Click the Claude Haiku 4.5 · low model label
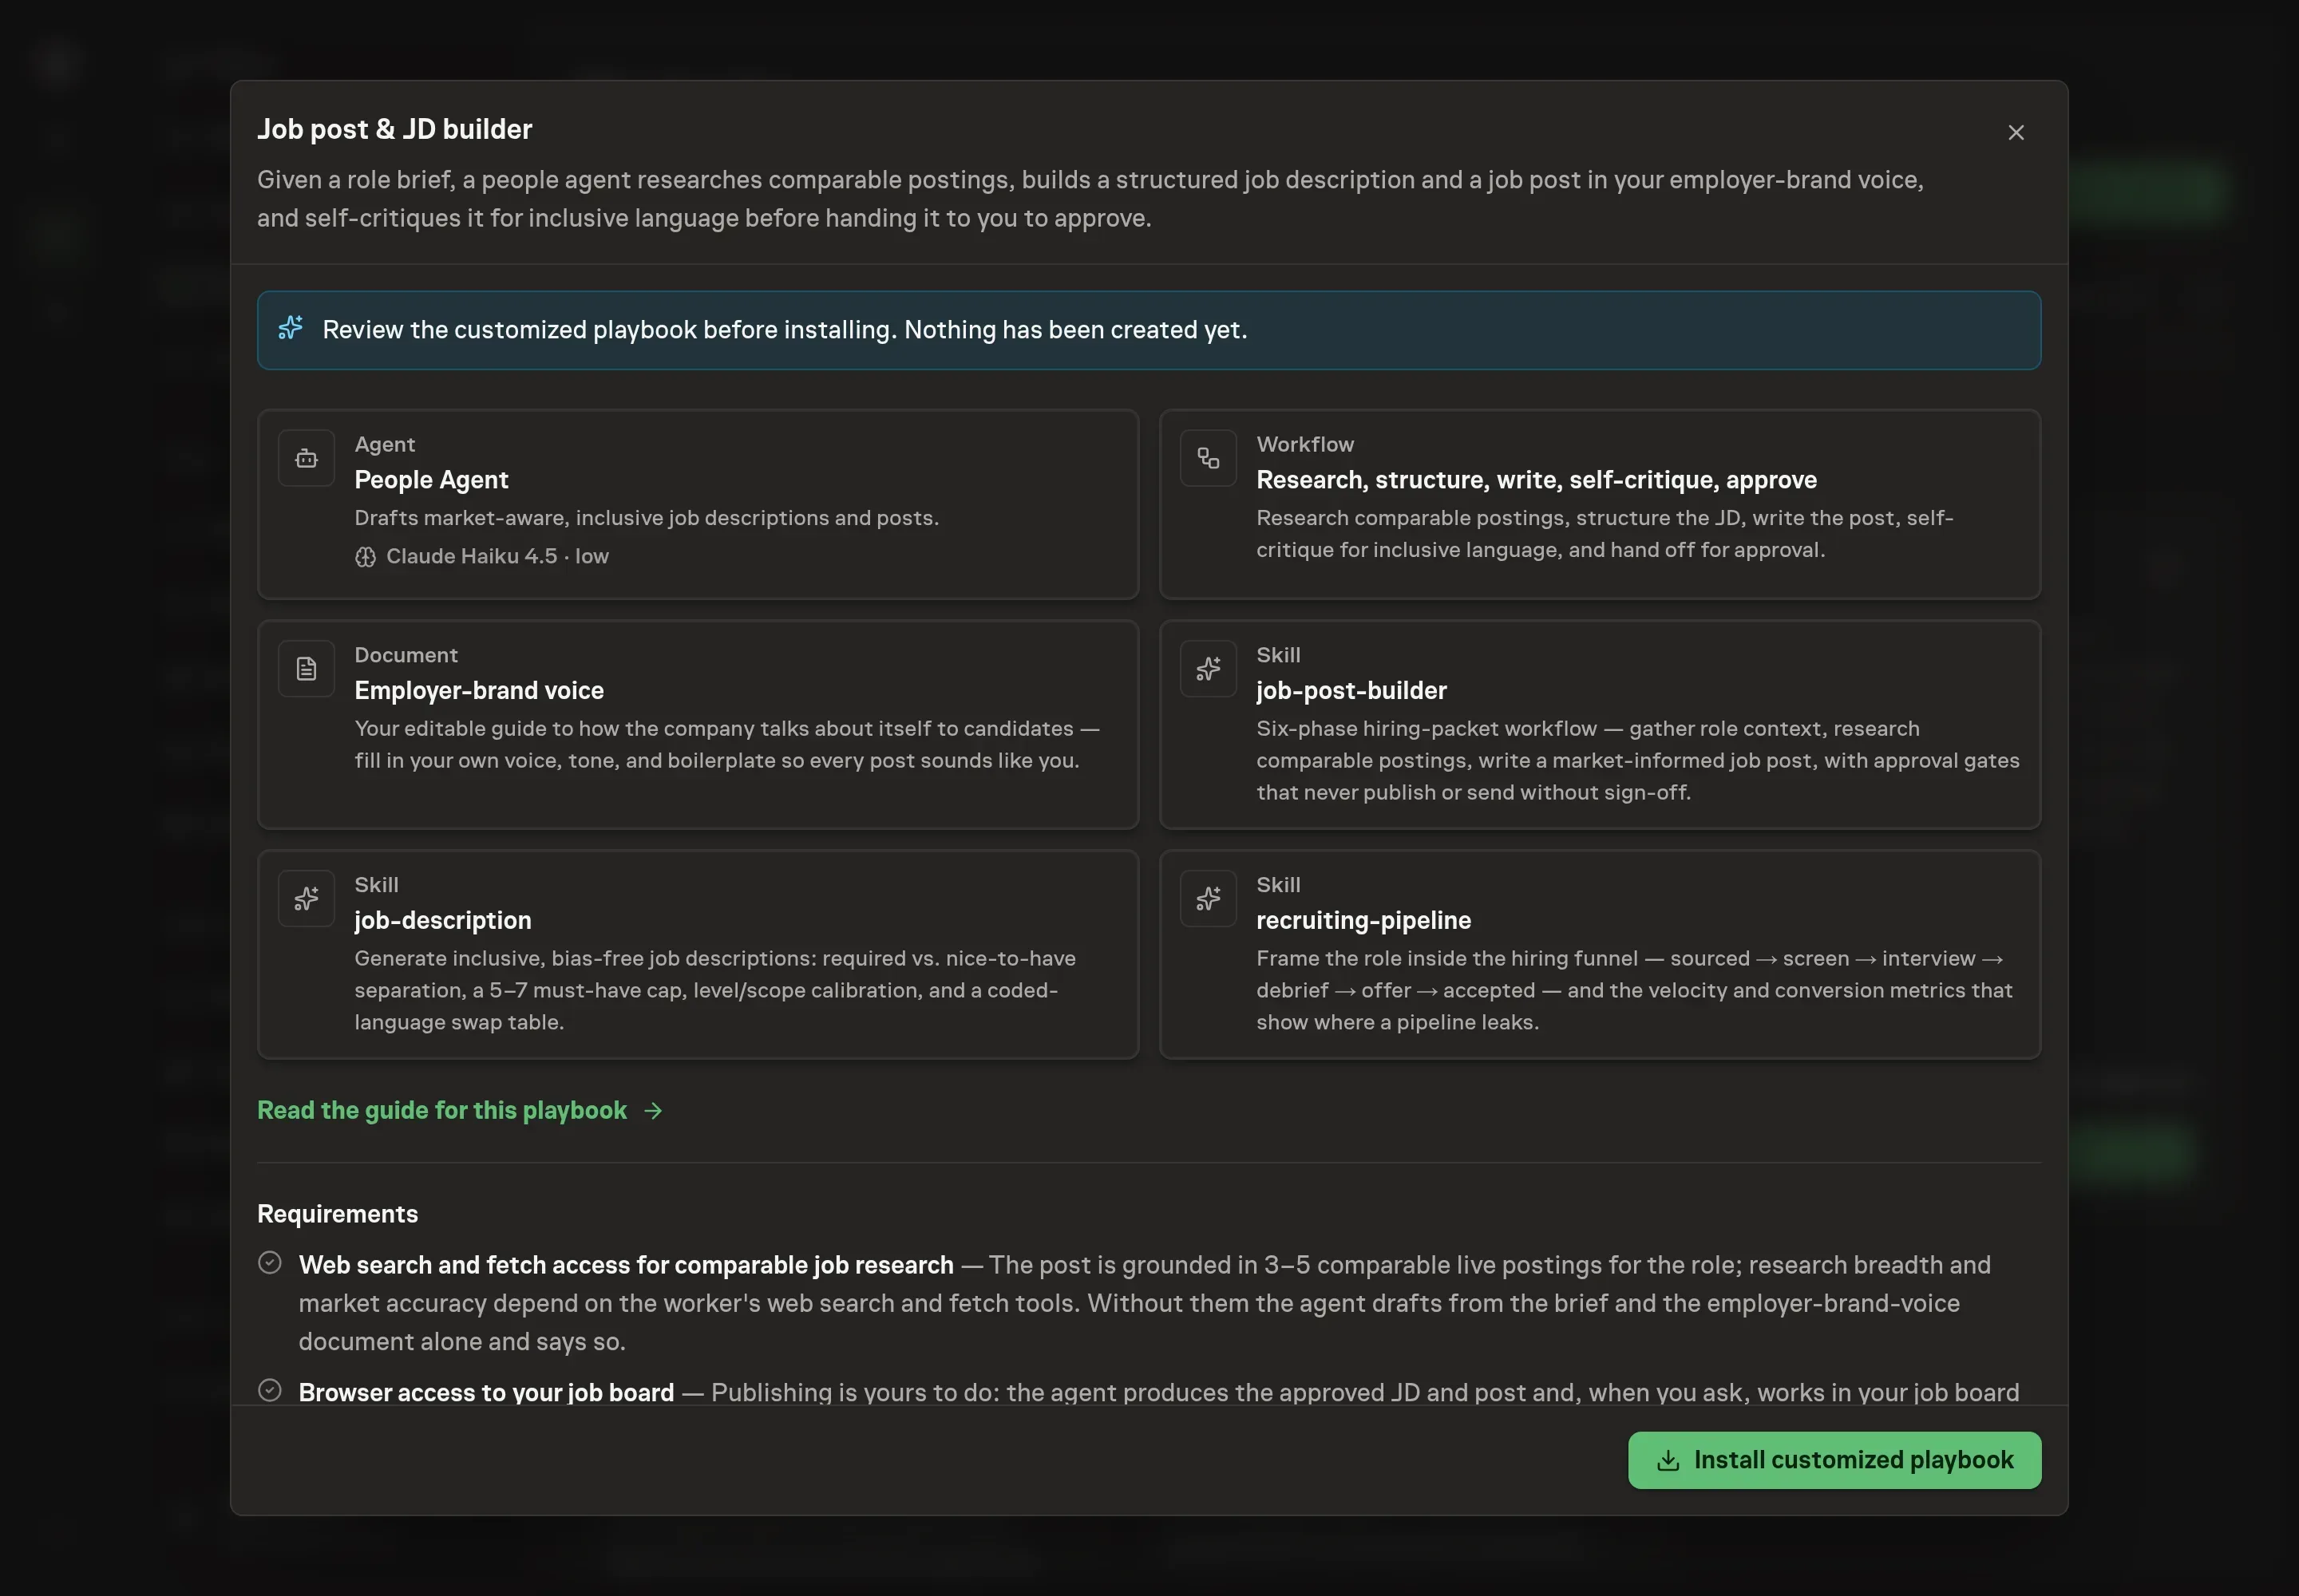 tap(497, 556)
